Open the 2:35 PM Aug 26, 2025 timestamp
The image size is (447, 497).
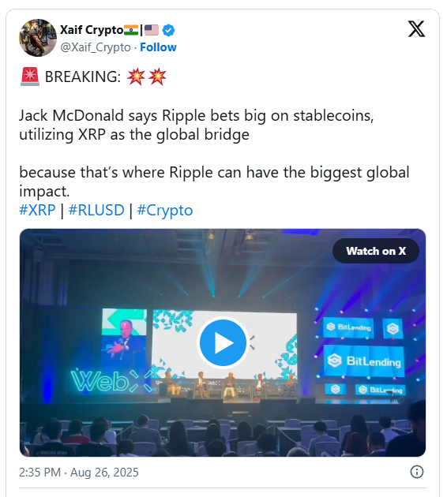[79, 473]
